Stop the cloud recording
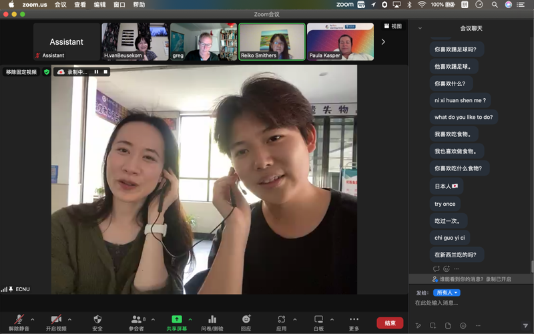 click(105, 71)
